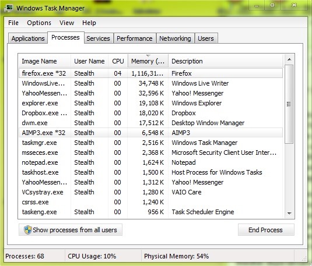This screenshot has height=266, width=312.
Task: Click the scrollbar down arrow
Action: pyautogui.click(x=289, y=214)
